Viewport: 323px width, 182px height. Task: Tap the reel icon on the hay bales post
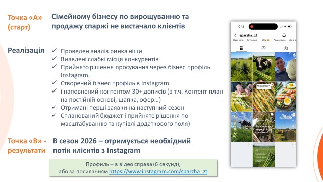(x=294, y=115)
